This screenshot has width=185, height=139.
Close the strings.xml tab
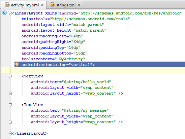79,5
